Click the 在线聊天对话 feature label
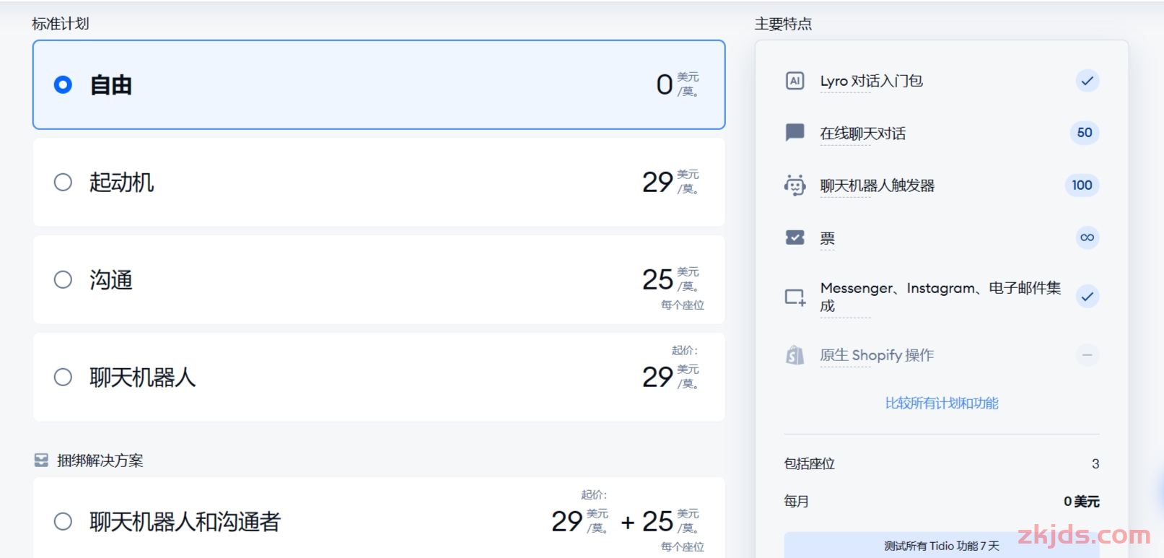The image size is (1164, 558). (862, 134)
